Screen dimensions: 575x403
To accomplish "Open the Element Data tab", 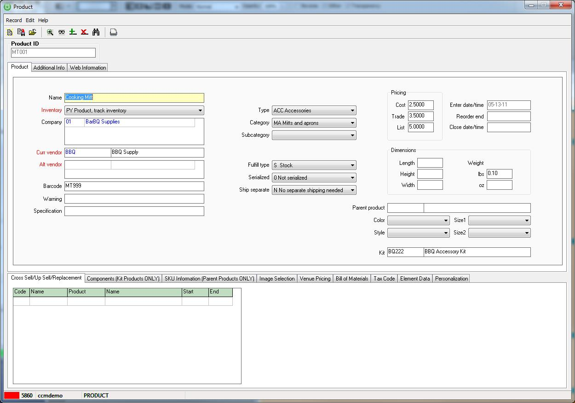I will point(415,279).
